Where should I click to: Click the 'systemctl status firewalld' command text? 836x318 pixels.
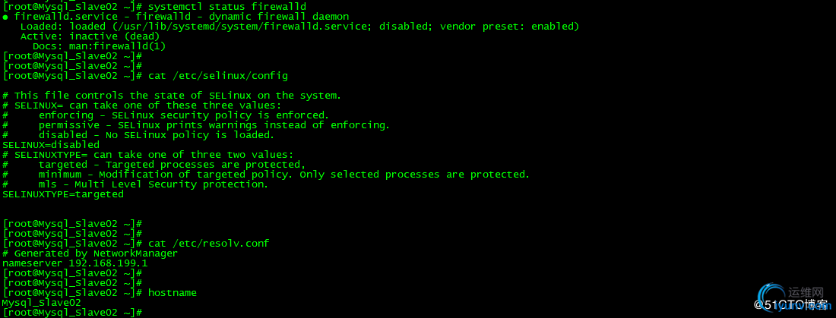(226, 7)
